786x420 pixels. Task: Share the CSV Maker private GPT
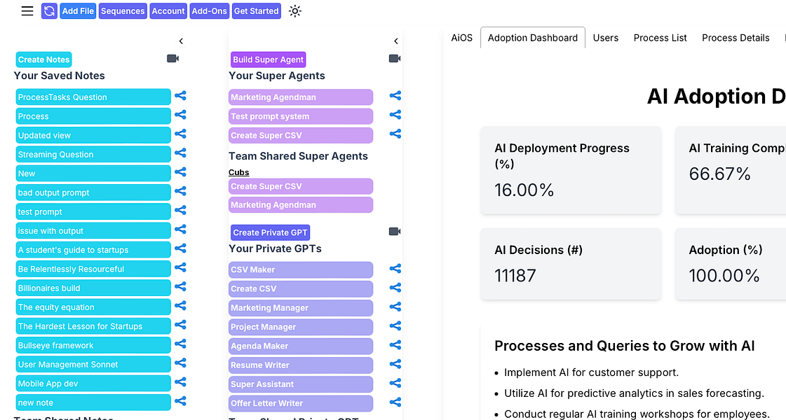click(395, 269)
